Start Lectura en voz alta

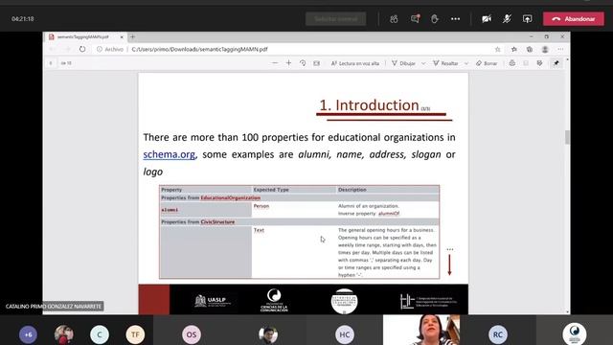click(x=355, y=63)
